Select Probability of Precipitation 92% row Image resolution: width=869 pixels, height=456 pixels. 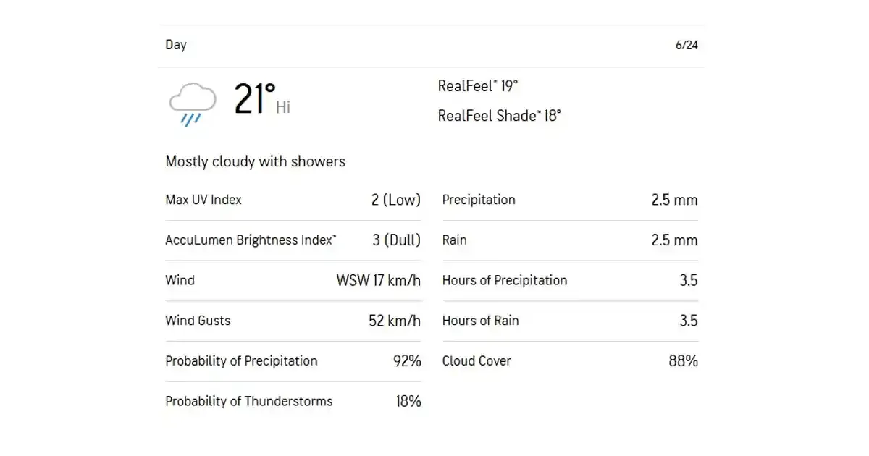pos(293,360)
